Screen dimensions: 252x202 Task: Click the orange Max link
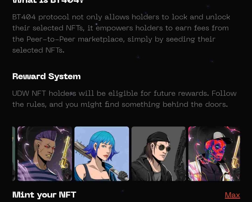(x=232, y=195)
